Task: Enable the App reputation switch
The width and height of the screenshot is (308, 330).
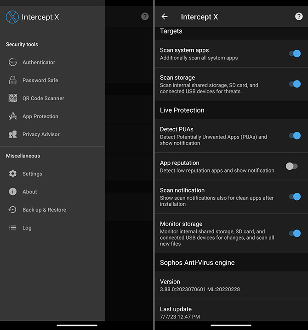Action: pos(292,166)
